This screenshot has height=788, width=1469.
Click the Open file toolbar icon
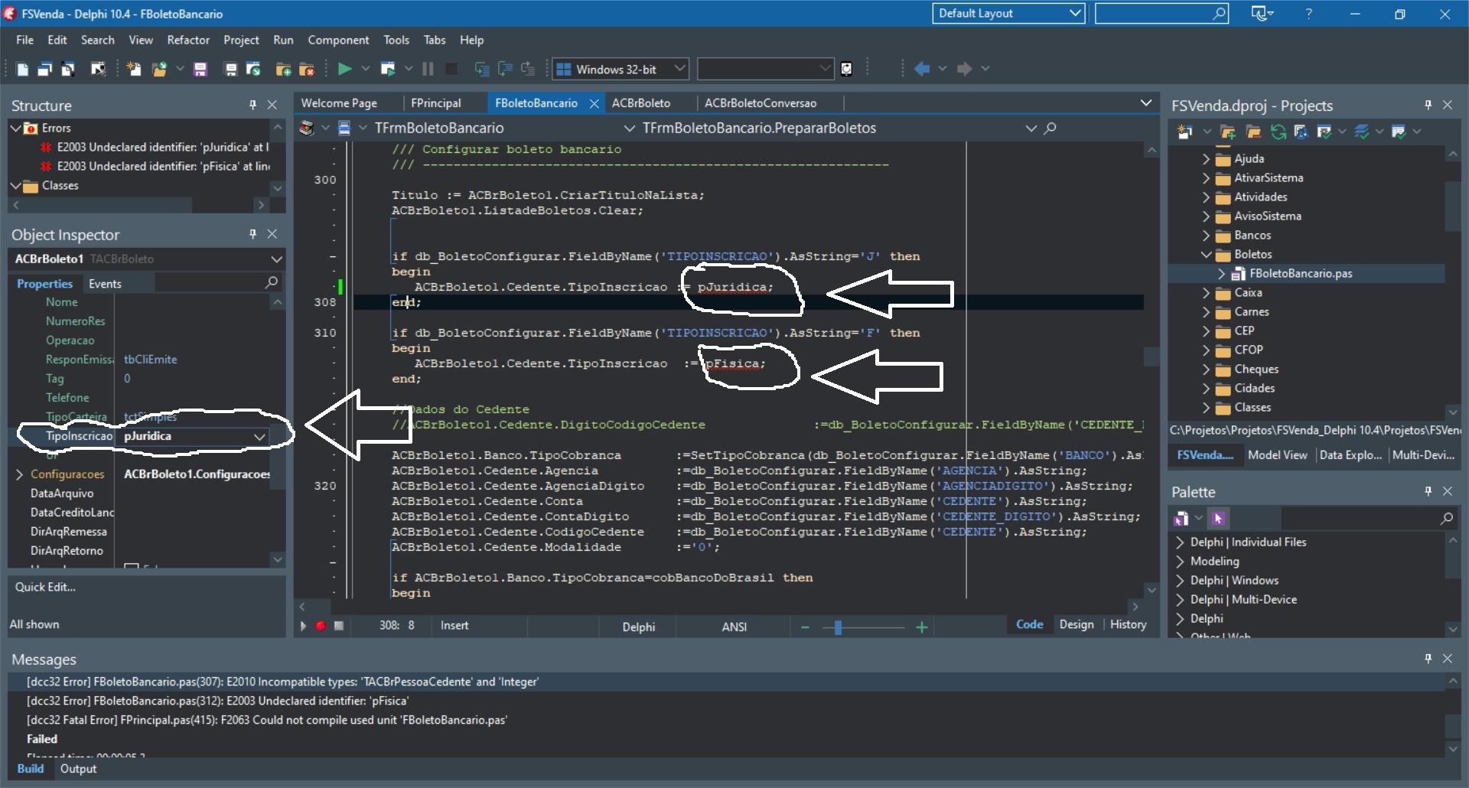(x=160, y=70)
